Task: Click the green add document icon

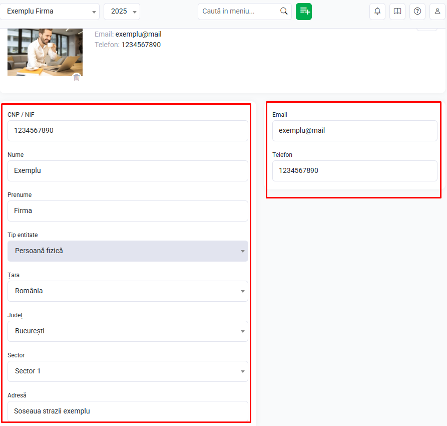Action: click(x=304, y=12)
